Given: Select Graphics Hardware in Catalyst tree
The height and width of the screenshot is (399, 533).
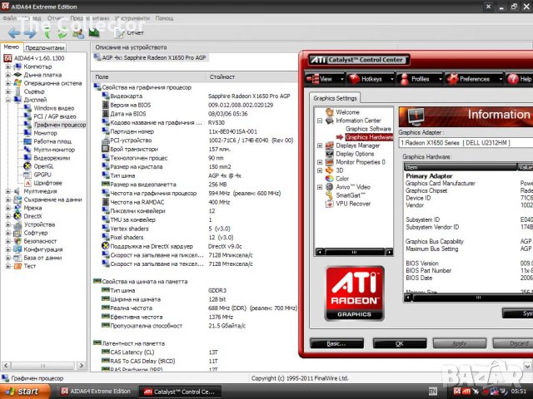Looking at the screenshot, I should click(369, 137).
